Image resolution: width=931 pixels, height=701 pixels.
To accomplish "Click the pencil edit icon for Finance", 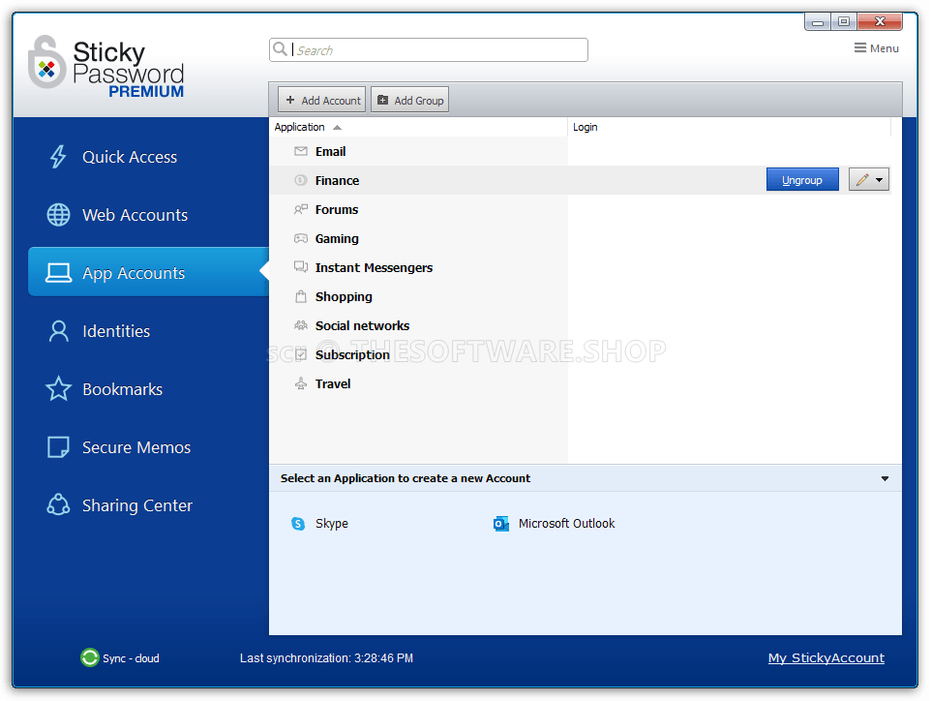I will click(862, 179).
